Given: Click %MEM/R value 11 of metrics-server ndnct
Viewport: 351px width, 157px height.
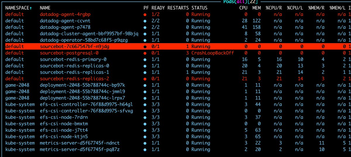Looking at the screenshot, I should [322, 143].
